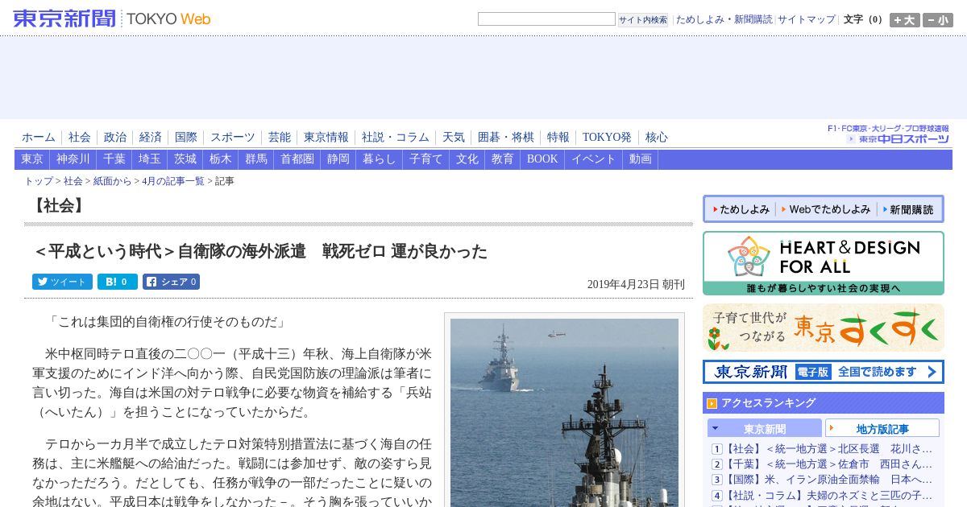The height and width of the screenshot is (507, 967).
Task: Open 文化 in the blue bar
Action: pyautogui.click(x=467, y=159)
